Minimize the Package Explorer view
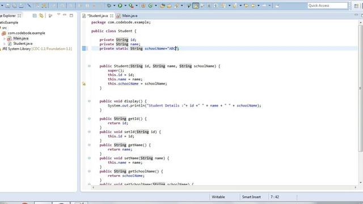 tap(65, 15)
